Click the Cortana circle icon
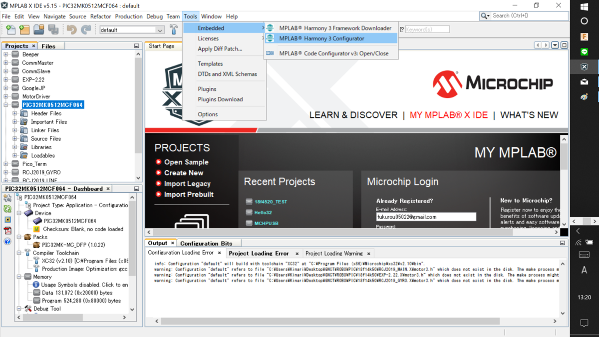599x337 pixels. click(585, 21)
